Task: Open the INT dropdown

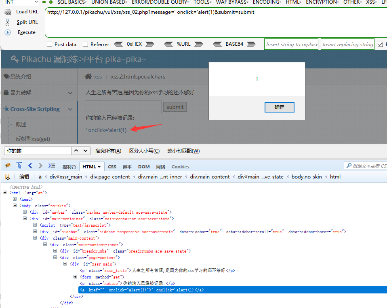Action: click(x=21, y=2)
